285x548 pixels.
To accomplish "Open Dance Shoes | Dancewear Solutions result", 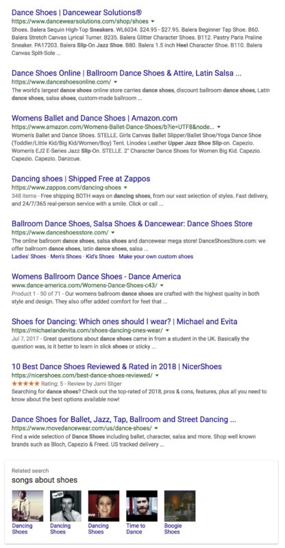I will 77,12.
